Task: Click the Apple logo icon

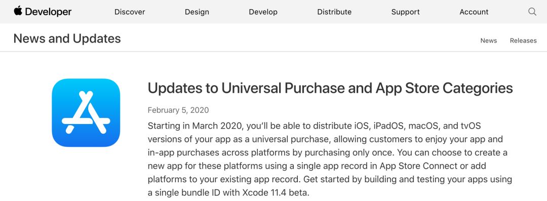Action: click(18, 11)
